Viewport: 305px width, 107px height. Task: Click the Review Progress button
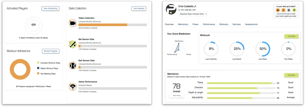click(51, 51)
